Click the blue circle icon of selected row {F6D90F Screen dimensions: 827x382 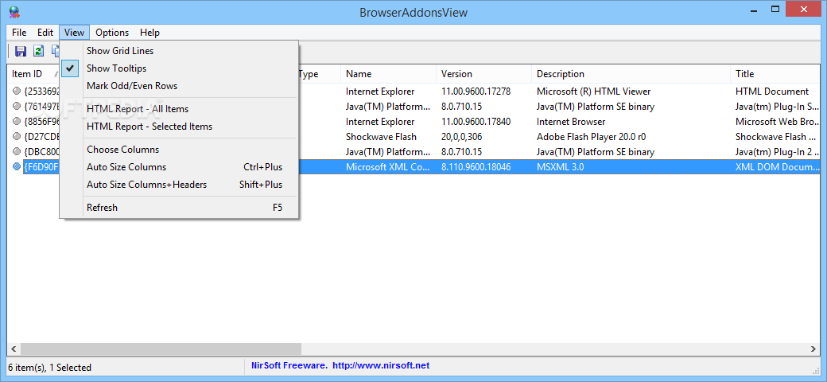click(17, 167)
